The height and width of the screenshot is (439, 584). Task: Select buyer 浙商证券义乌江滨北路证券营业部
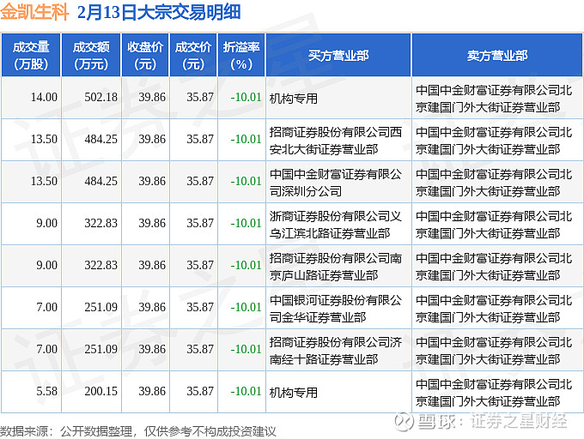pos(336,225)
